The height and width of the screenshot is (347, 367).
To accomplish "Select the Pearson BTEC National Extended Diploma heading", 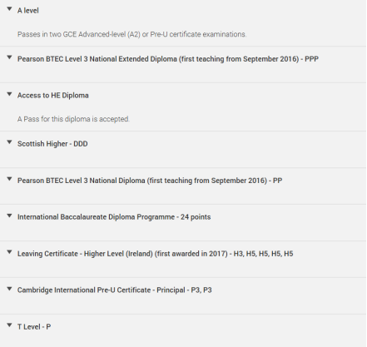I will (x=168, y=59).
